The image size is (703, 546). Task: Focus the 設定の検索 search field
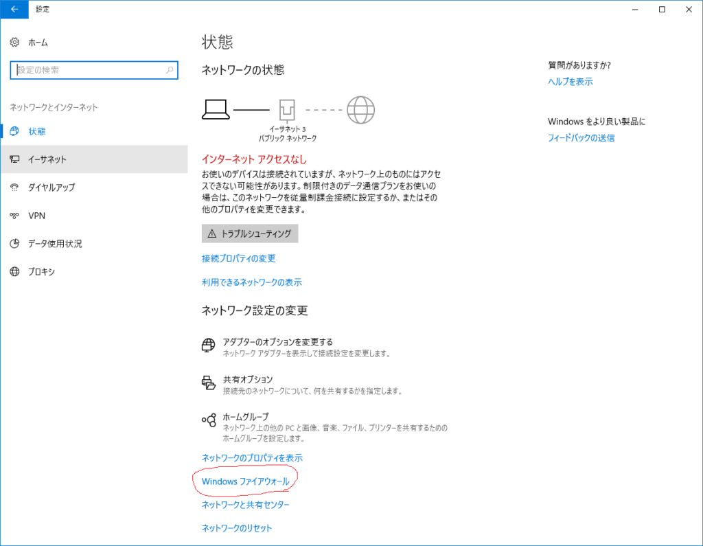pos(89,70)
